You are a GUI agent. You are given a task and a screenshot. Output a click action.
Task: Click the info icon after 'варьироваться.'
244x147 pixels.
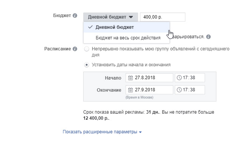click(208, 37)
